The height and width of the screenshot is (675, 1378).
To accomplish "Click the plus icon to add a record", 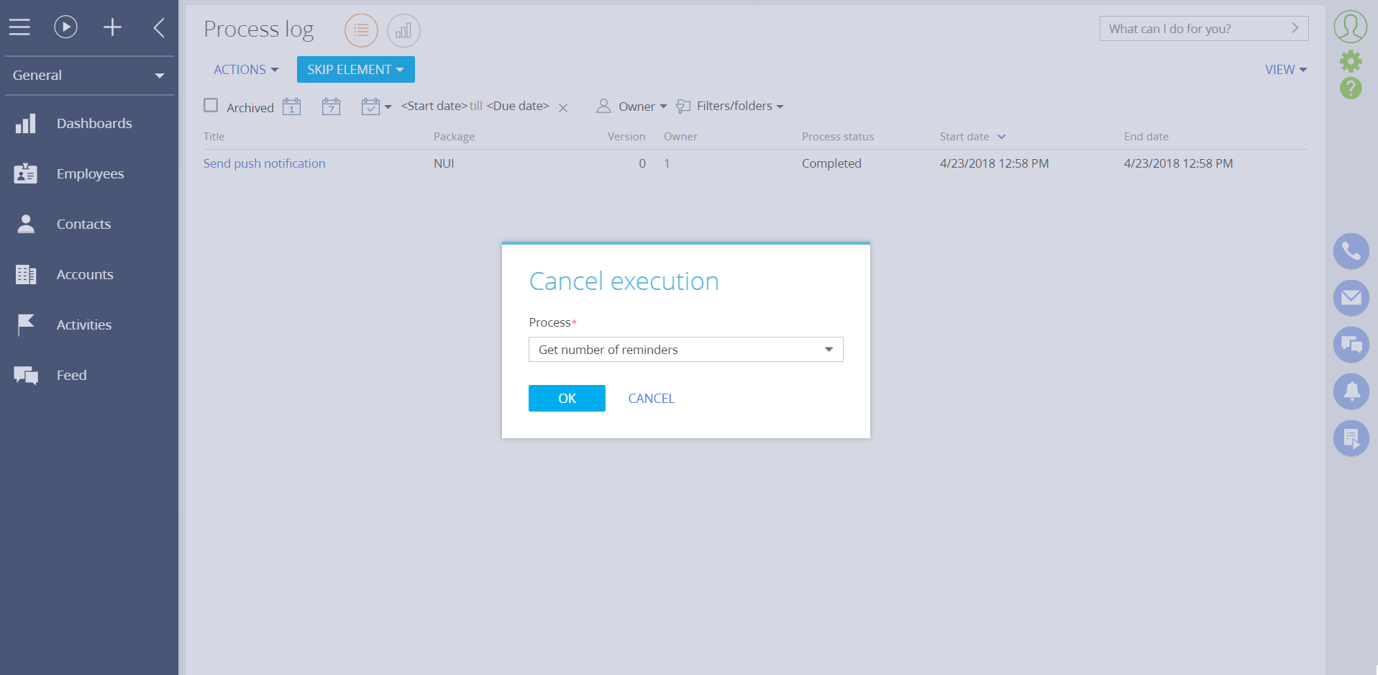I will pos(112,27).
